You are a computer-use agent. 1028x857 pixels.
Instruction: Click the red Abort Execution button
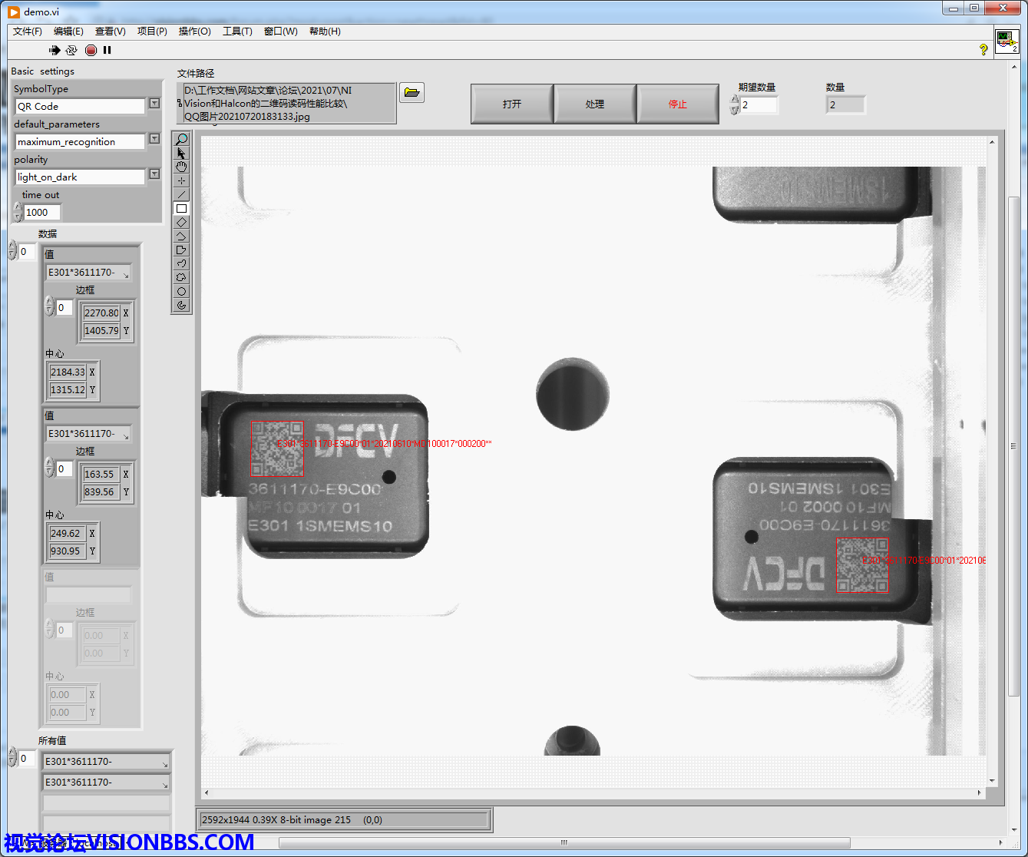[x=91, y=50]
